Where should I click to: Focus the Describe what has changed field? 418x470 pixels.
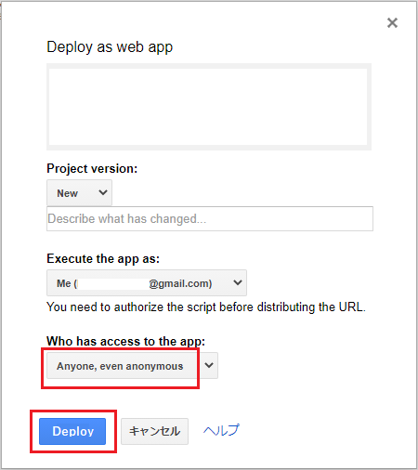tap(210, 219)
